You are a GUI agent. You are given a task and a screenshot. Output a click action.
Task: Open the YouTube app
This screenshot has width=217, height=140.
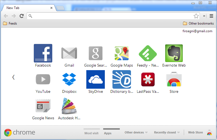pyautogui.click(x=43, y=79)
